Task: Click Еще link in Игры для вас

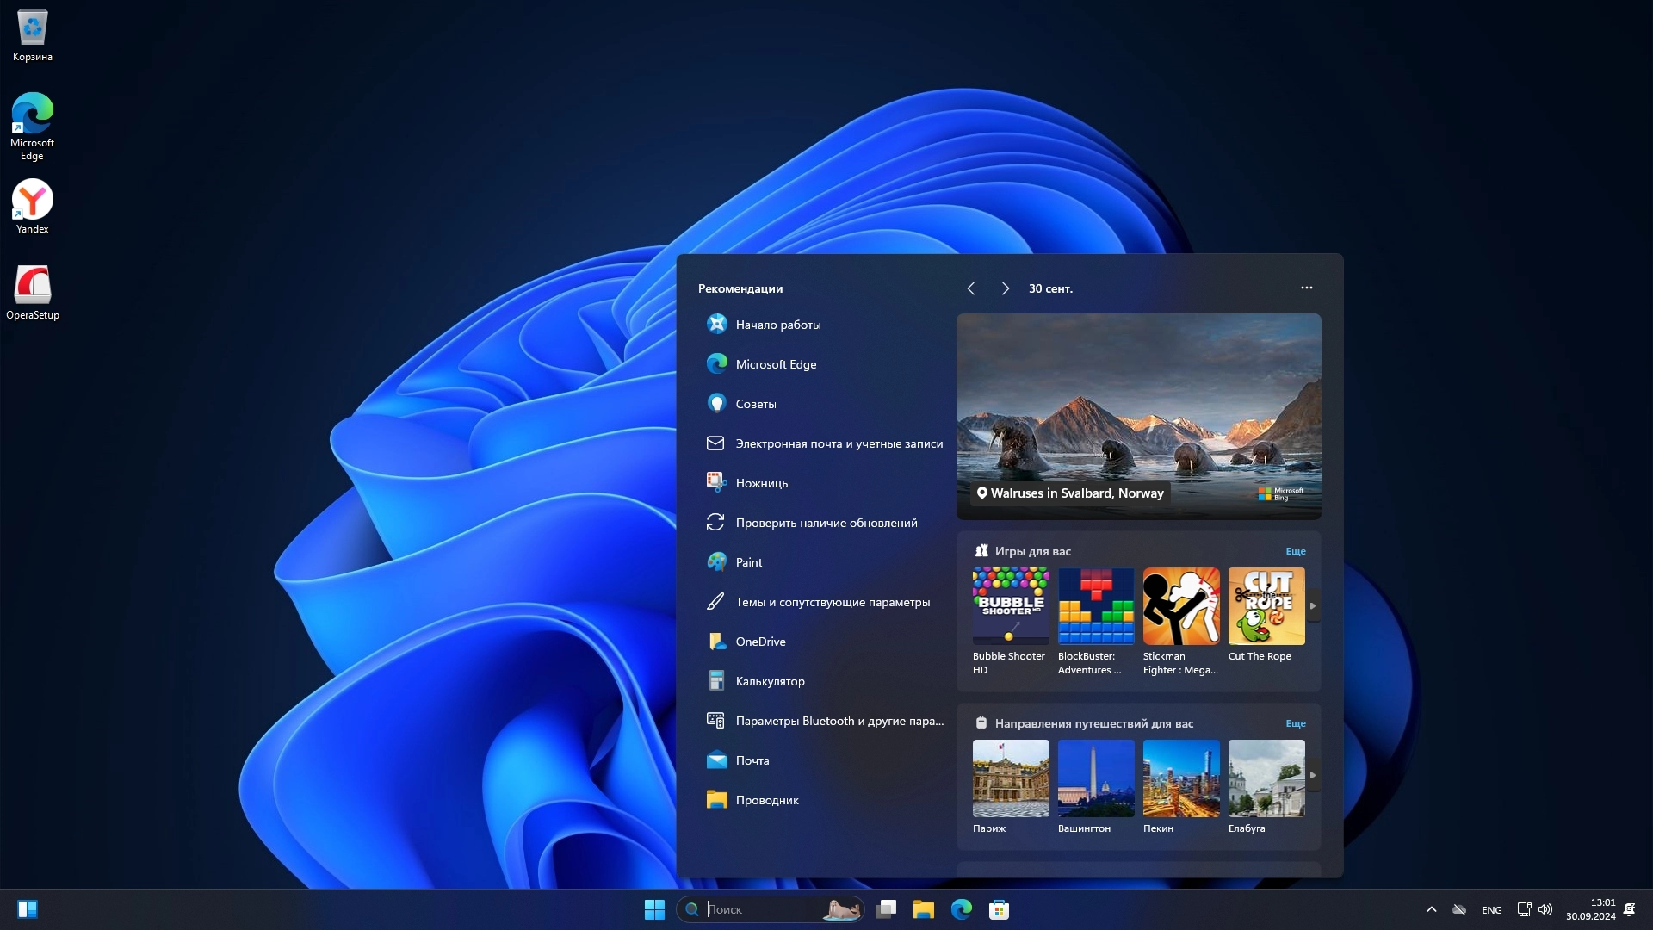Action: [1295, 551]
